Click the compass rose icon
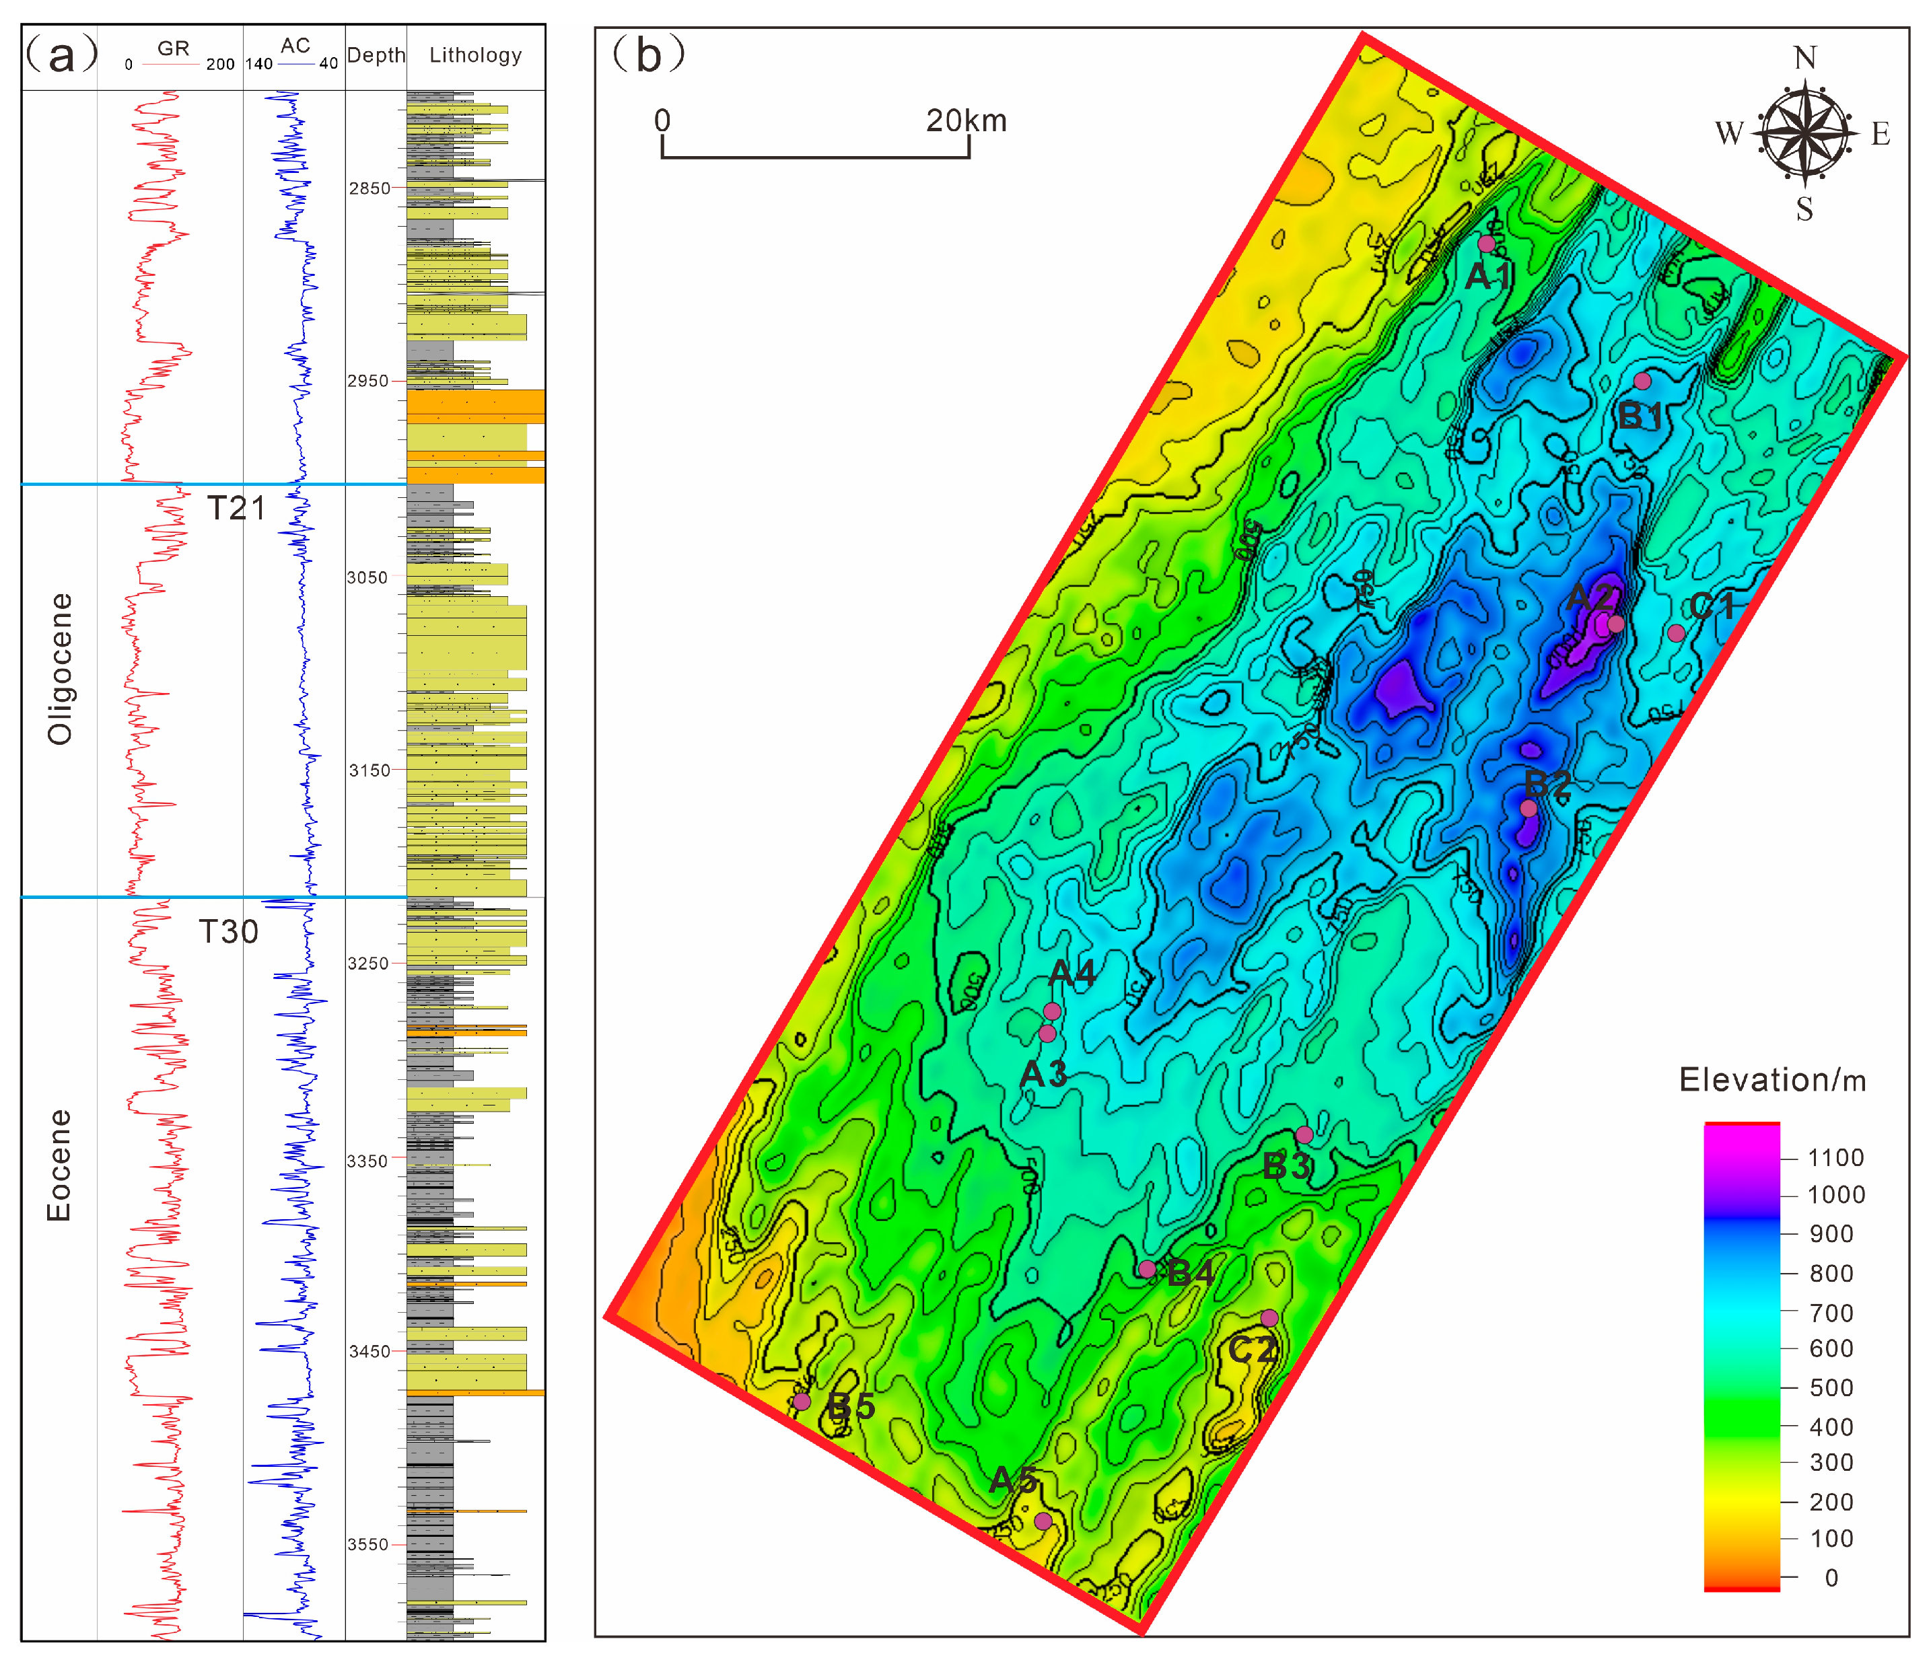This screenshot has width=1931, height=1668. point(1805,133)
